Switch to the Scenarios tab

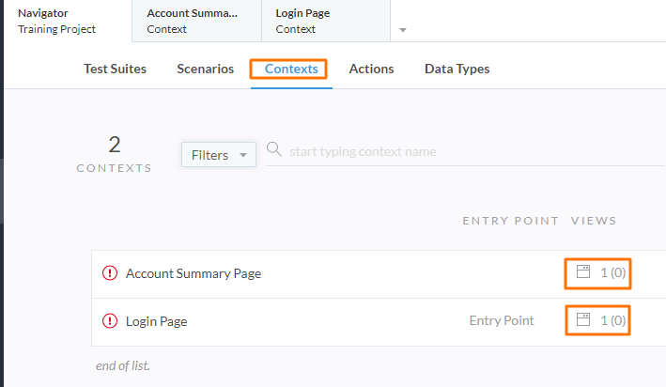click(205, 69)
